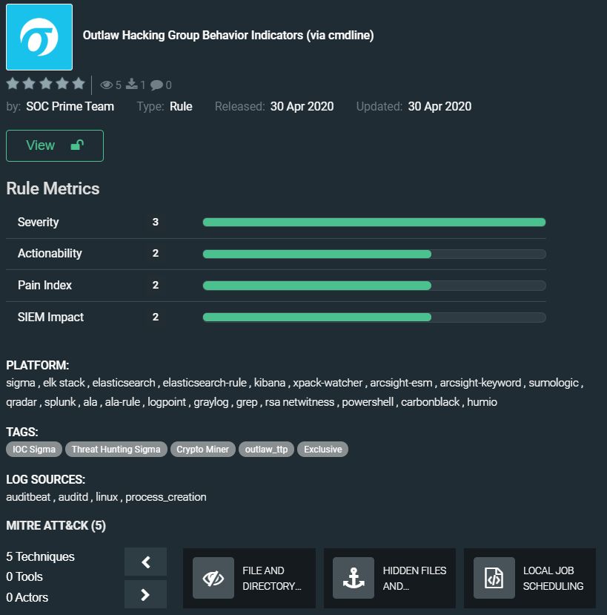607x615 pixels.
Task: Click the Rule Metrics heading
Action: 53,188
